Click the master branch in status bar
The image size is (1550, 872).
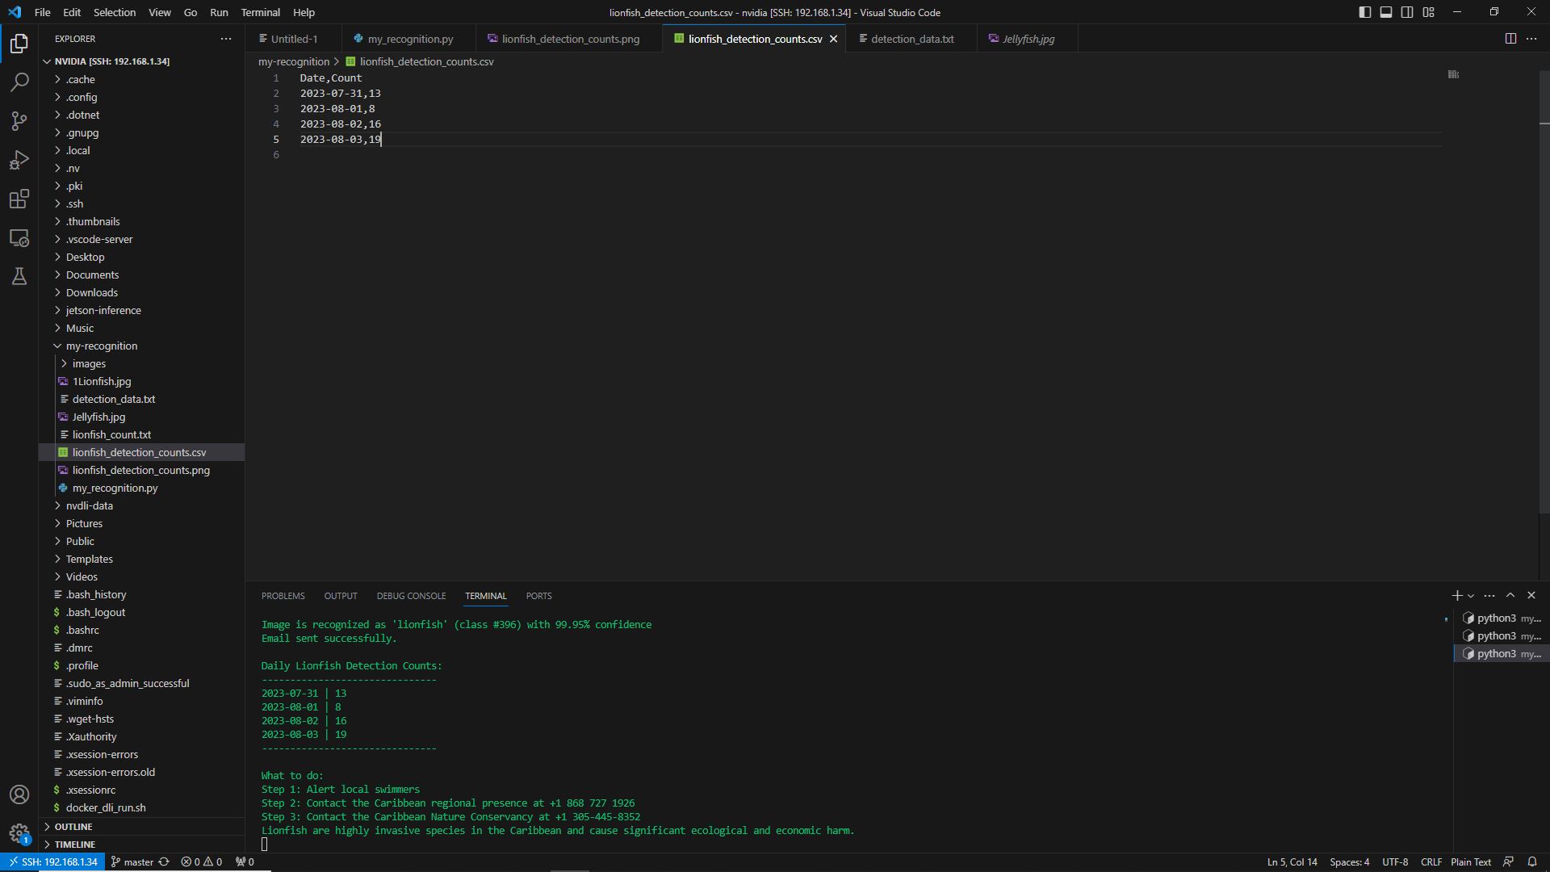[x=132, y=862]
